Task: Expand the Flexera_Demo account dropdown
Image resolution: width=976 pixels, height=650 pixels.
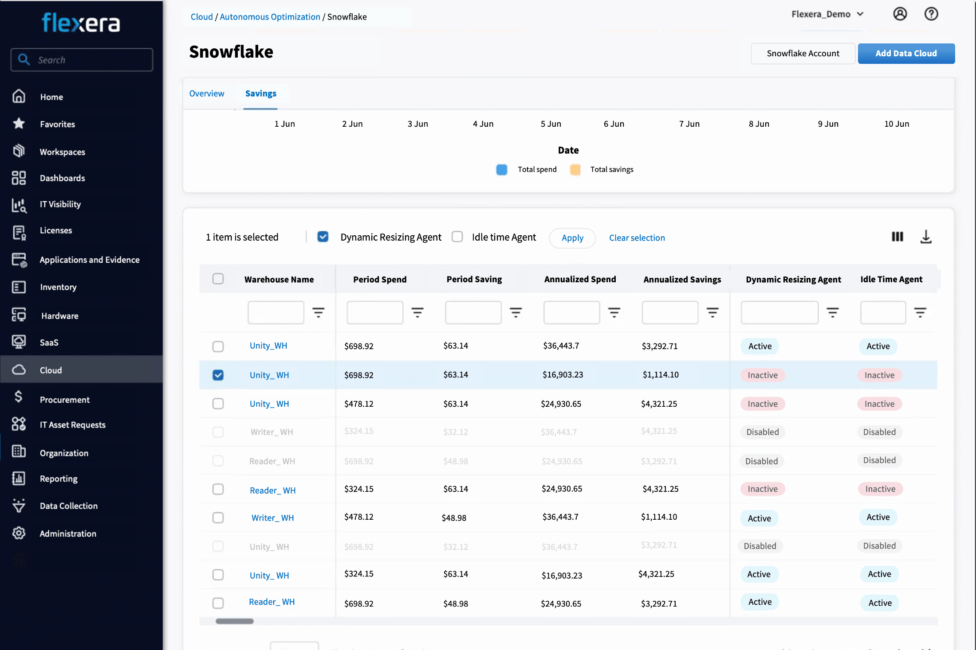Action: [x=827, y=14]
